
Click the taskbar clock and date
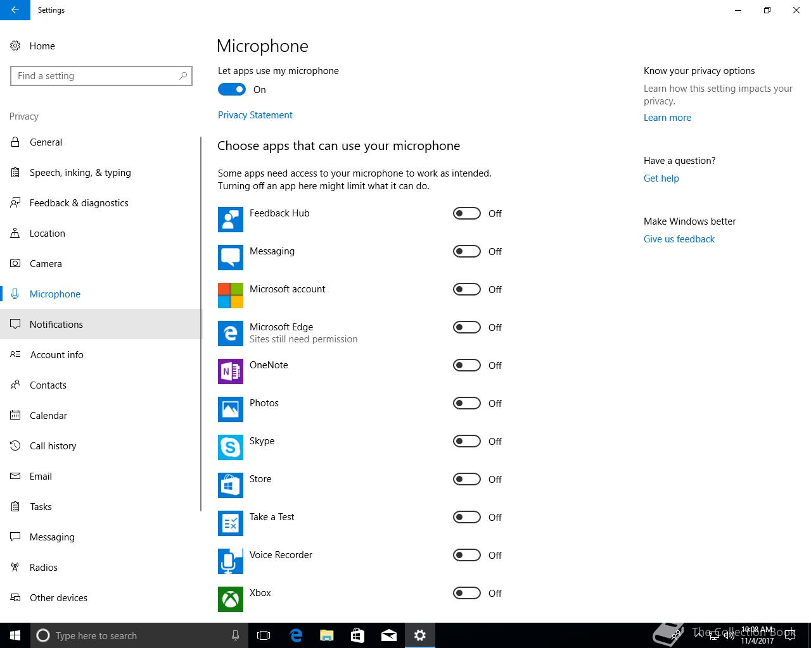click(757, 635)
